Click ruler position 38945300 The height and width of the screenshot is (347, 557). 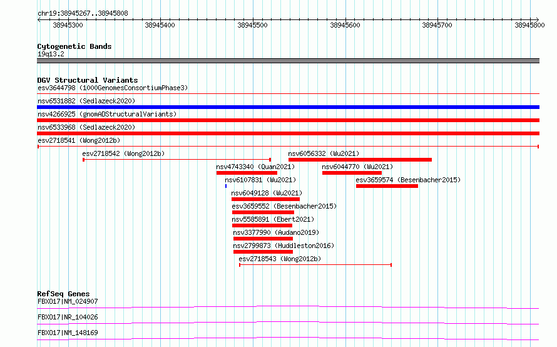coord(68,25)
